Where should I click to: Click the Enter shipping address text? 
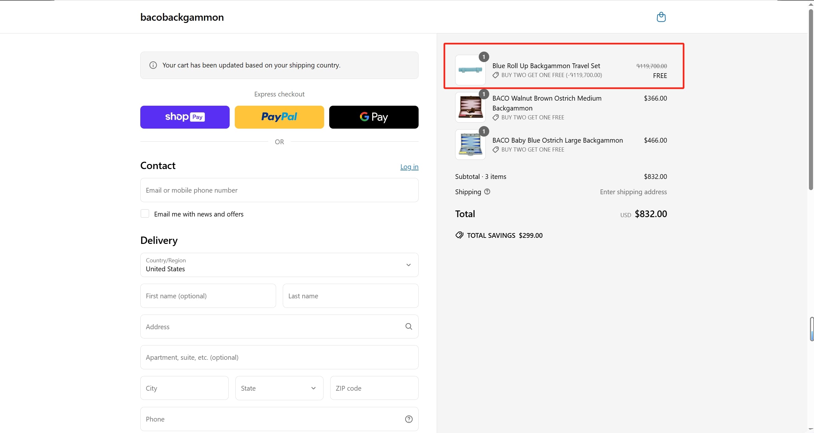[633, 192]
